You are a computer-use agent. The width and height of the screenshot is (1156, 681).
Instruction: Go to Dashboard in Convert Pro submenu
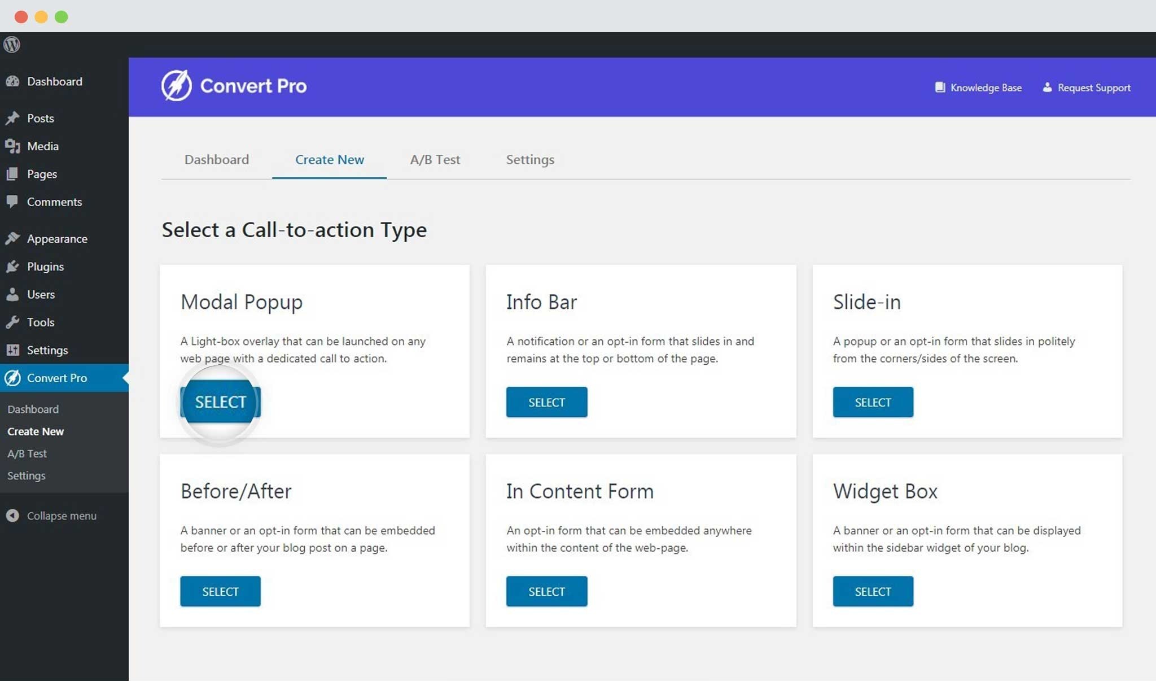tap(33, 409)
